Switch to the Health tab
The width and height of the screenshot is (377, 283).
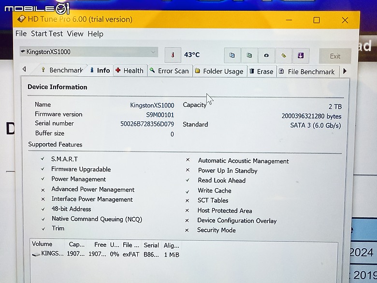click(130, 71)
